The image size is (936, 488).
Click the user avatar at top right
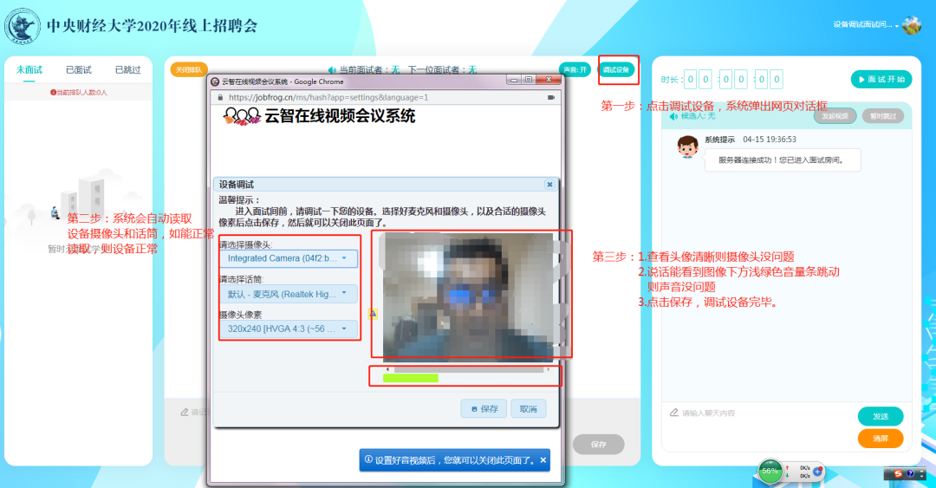click(x=911, y=25)
